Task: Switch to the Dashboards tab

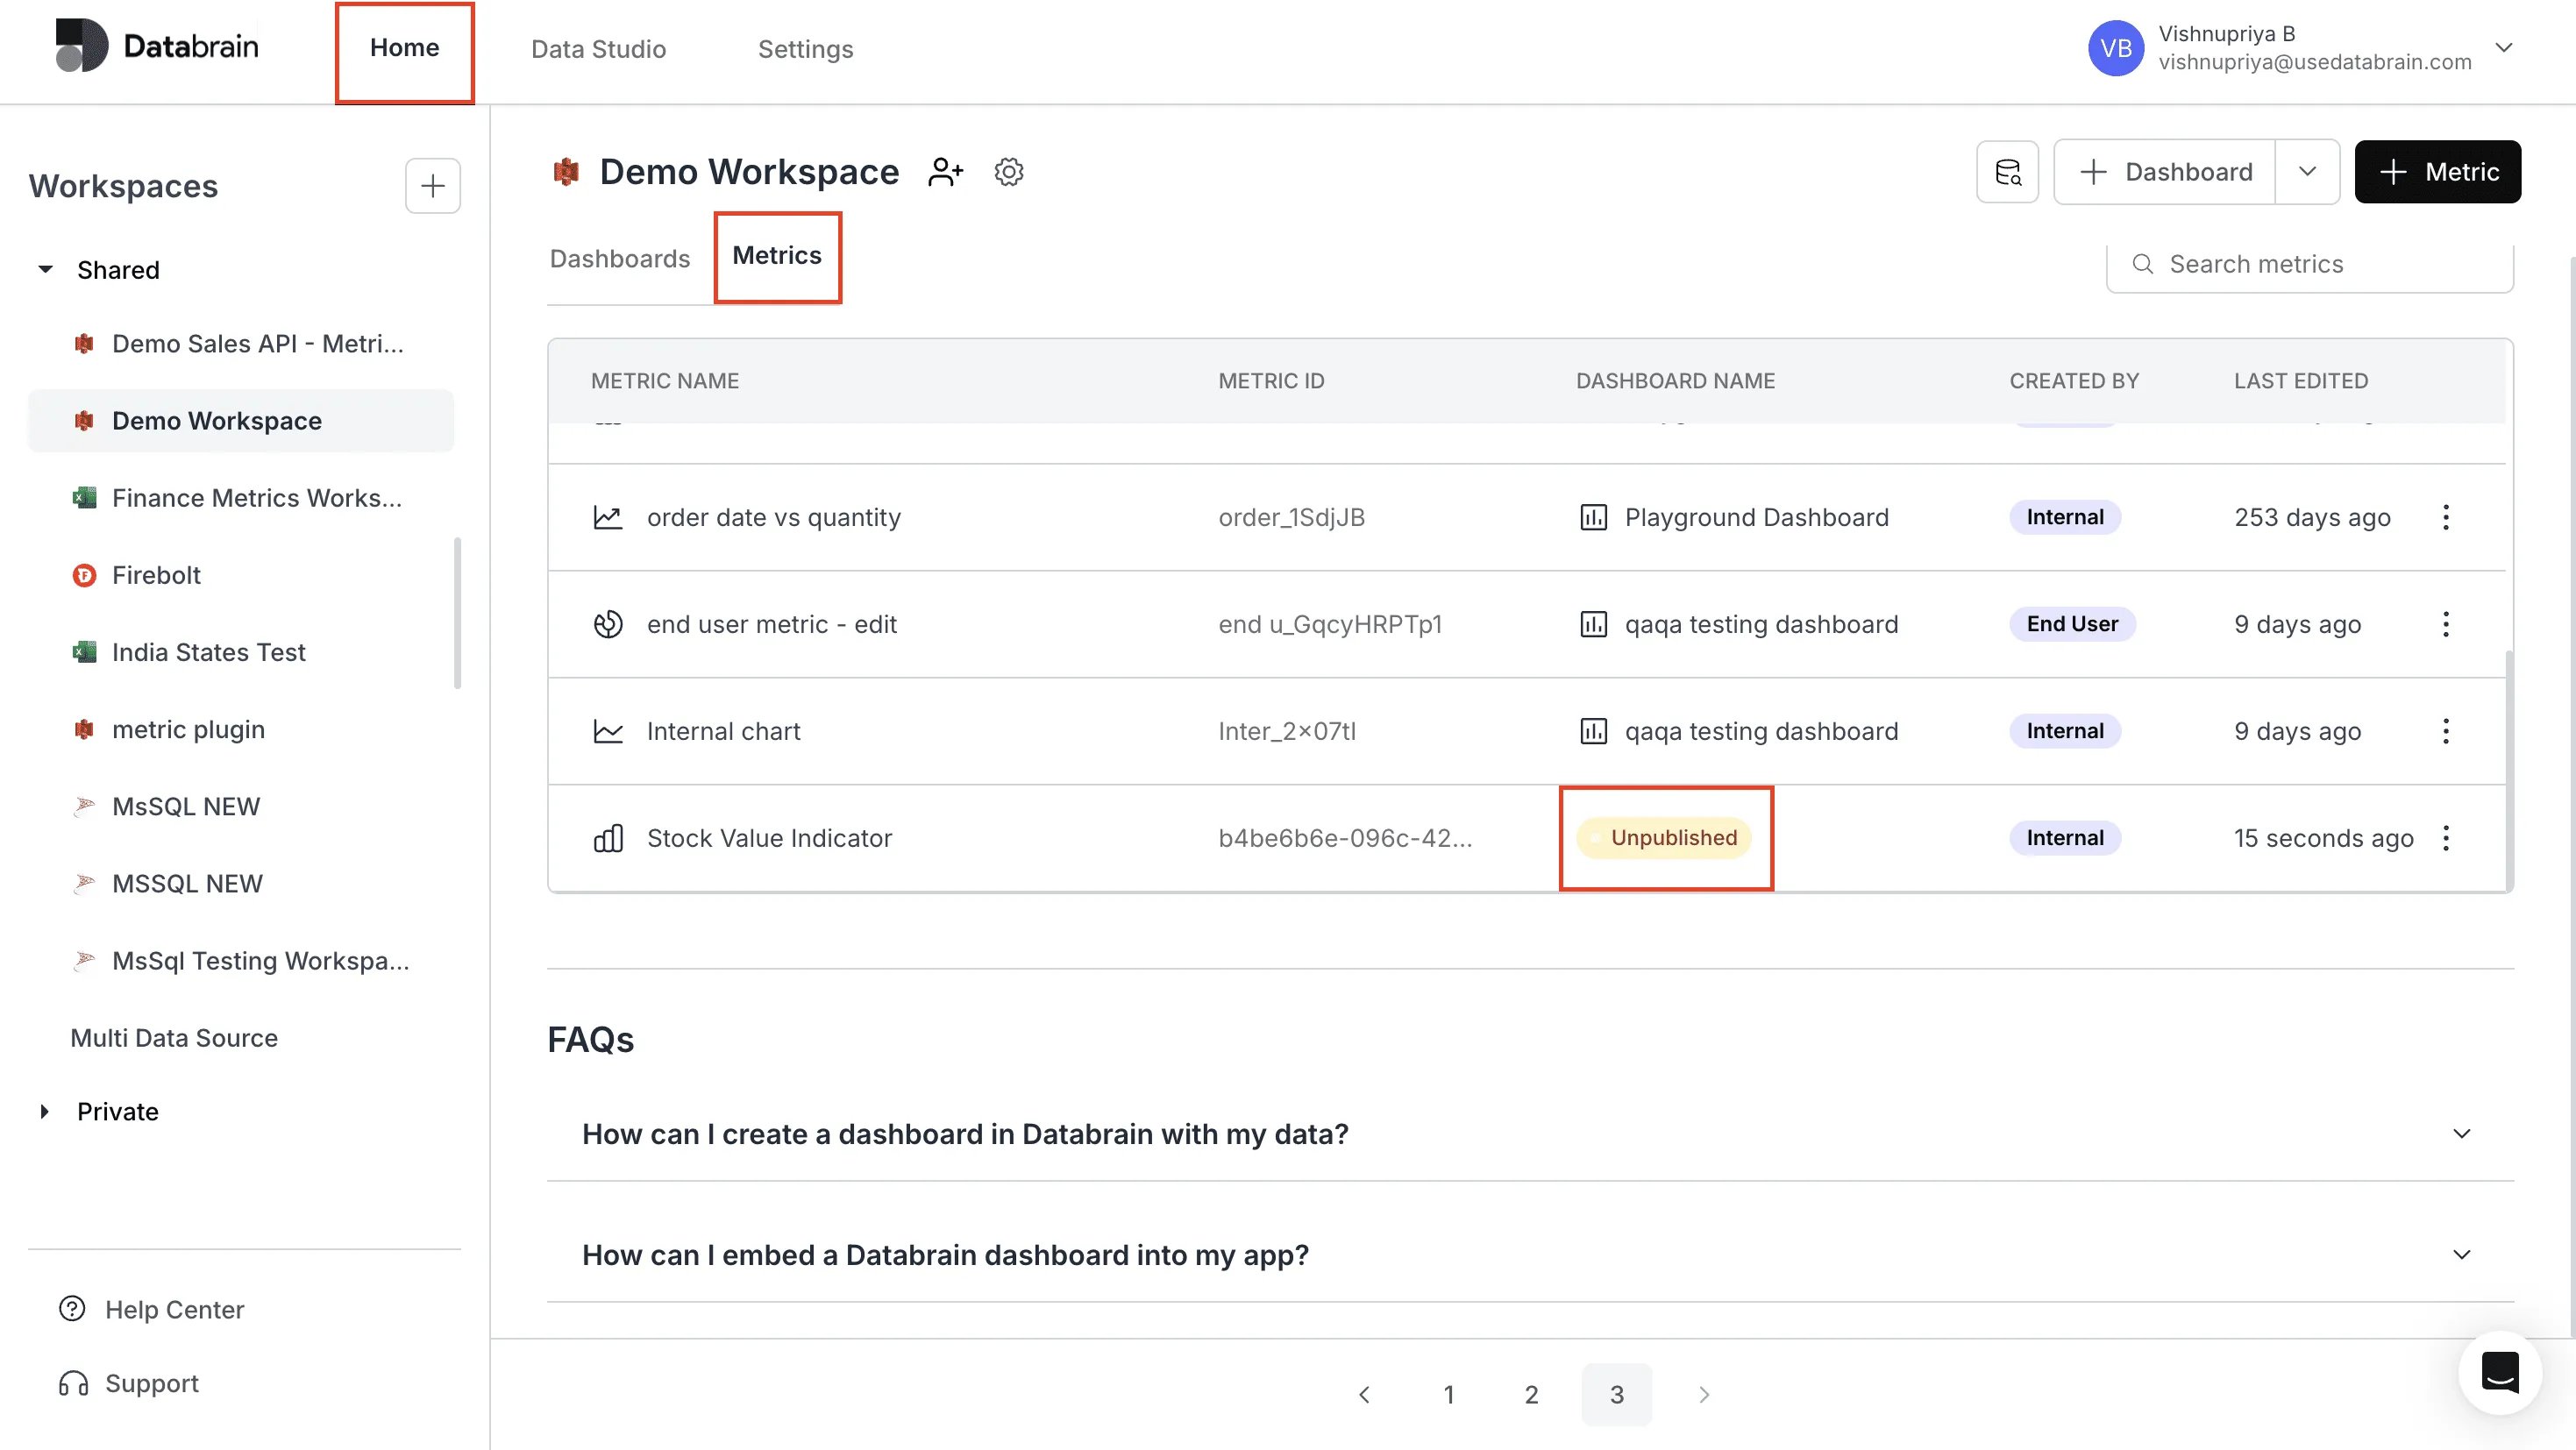Action: tap(620, 259)
